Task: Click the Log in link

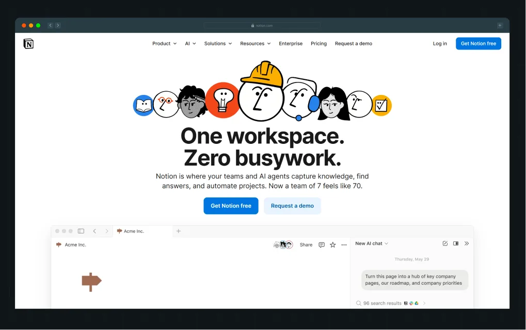Action: pos(440,43)
